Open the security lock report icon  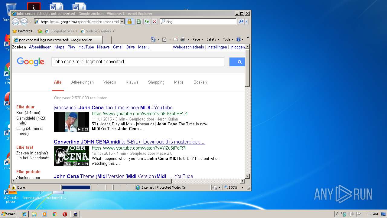(129, 22)
